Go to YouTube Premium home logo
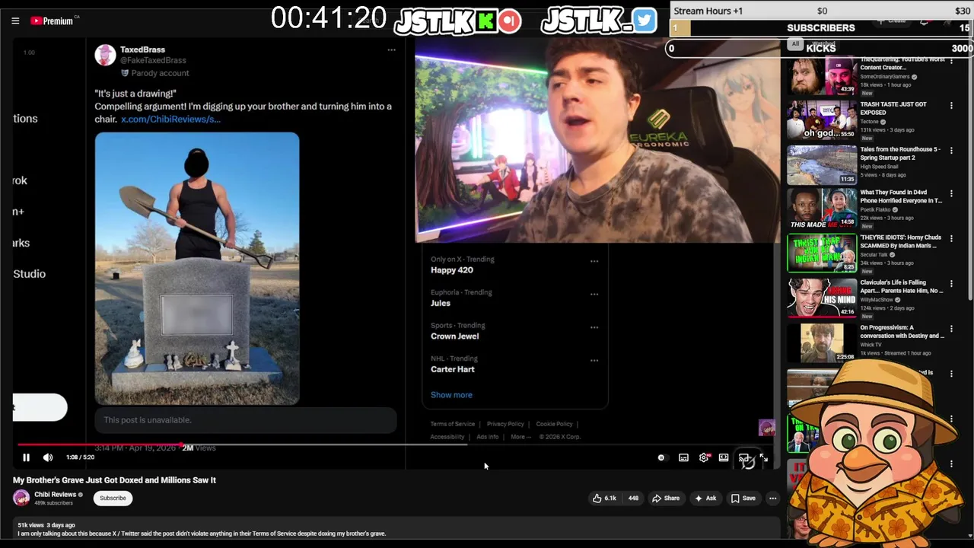Screen dimensions: 974x548 pyautogui.click(x=52, y=21)
